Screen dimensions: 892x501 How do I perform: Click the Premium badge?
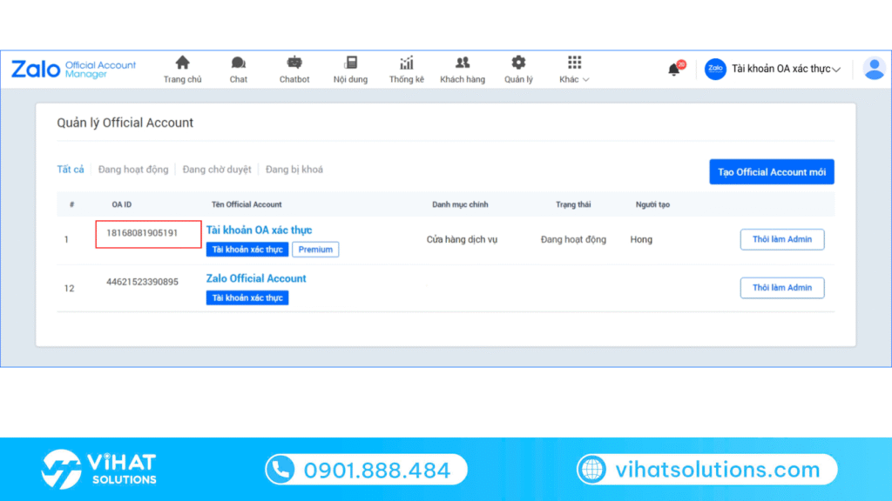click(315, 250)
